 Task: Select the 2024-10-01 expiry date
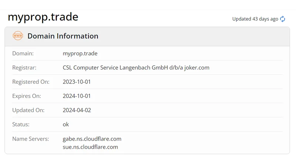point(77,96)
